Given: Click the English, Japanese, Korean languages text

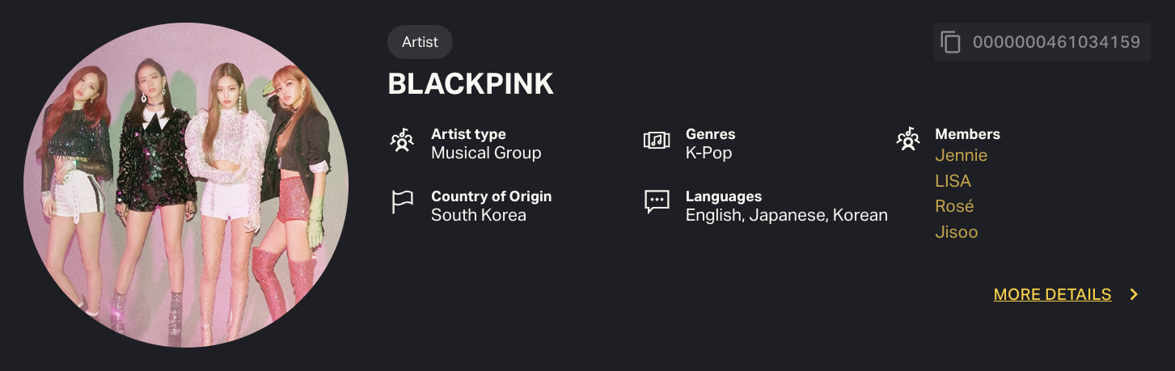Looking at the screenshot, I should coord(787,215).
